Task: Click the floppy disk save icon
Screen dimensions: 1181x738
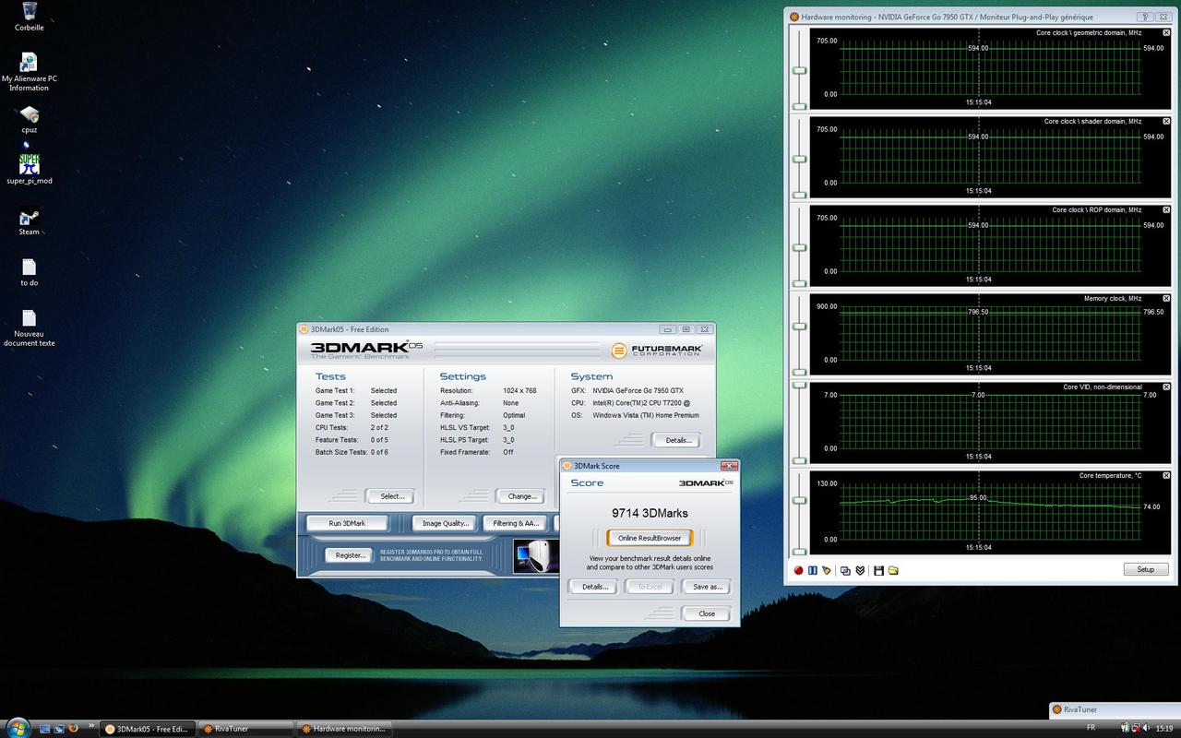Action: pyautogui.click(x=879, y=570)
